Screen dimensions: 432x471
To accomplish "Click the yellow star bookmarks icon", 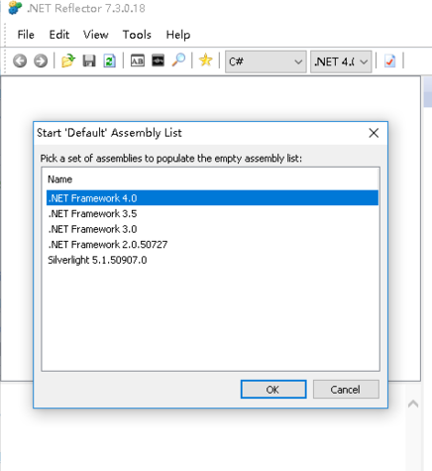I will [x=205, y=60].
